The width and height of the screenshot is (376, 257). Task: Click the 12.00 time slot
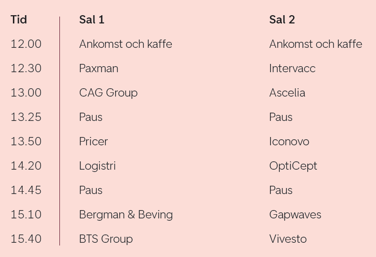pos(26,44)
